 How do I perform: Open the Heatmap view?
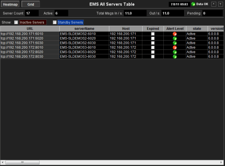10,4
